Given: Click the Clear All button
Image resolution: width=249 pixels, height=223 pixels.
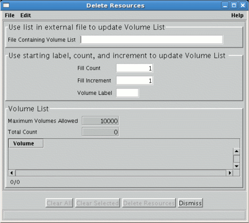Looking at the screenshot, I should click(59, 203).
